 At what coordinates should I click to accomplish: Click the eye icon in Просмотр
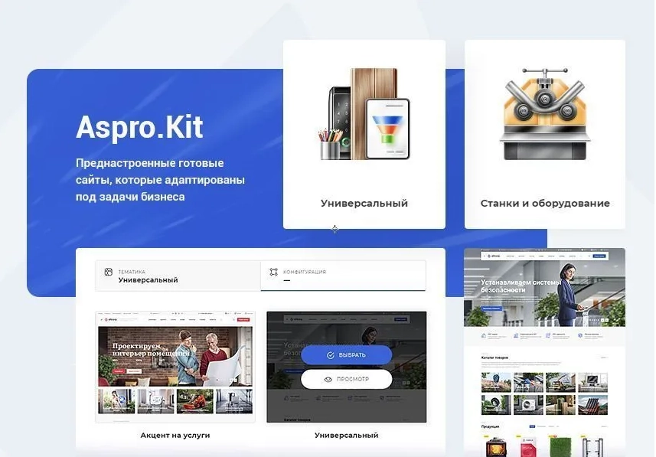click(328, 379)
